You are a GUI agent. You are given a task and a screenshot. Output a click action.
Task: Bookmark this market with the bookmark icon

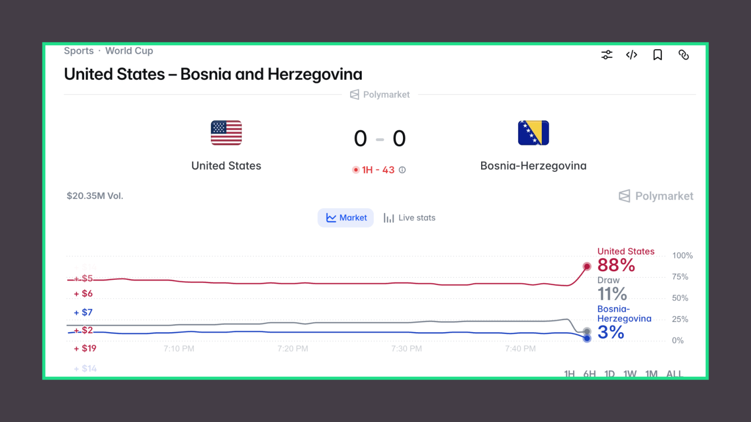point(658,55)
